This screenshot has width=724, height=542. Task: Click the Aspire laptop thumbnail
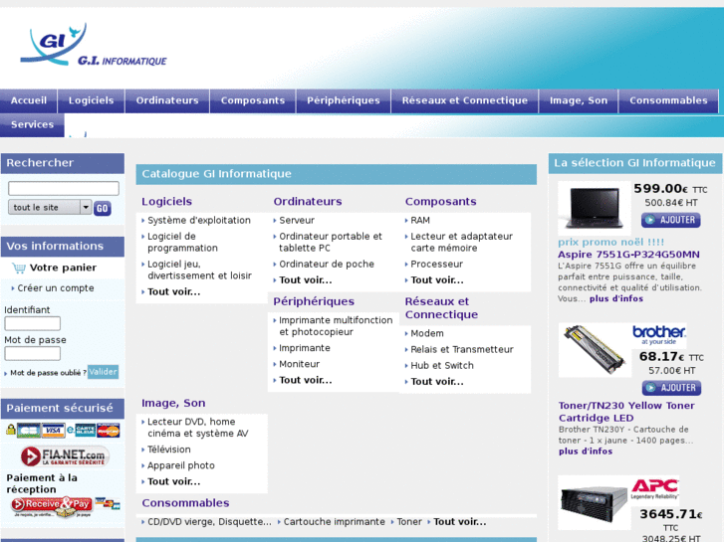[x=594, y=208]
